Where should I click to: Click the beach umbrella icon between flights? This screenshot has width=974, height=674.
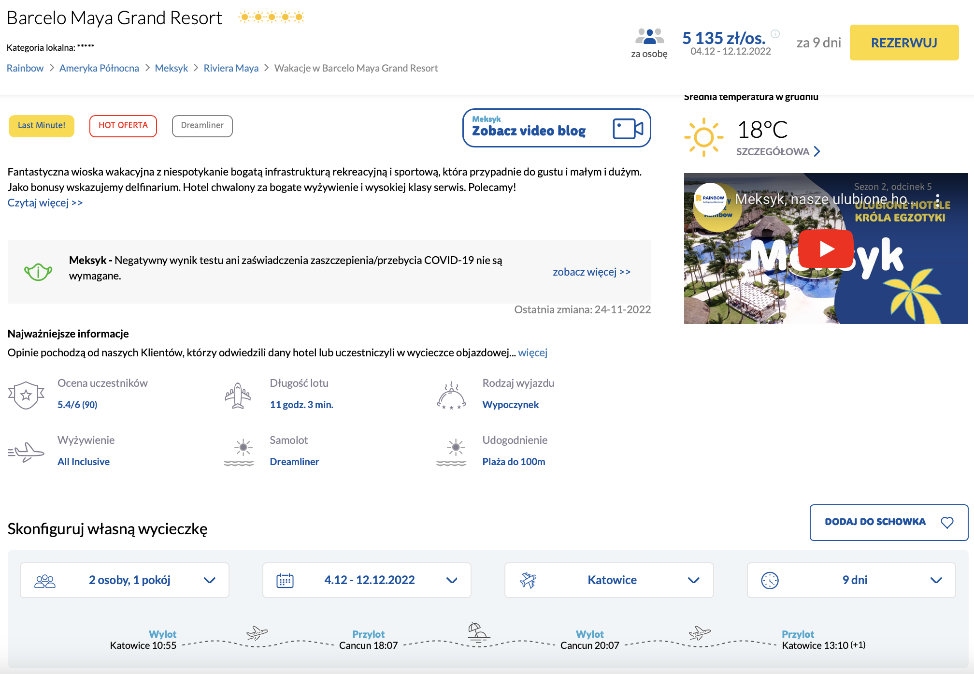(478, 632)
